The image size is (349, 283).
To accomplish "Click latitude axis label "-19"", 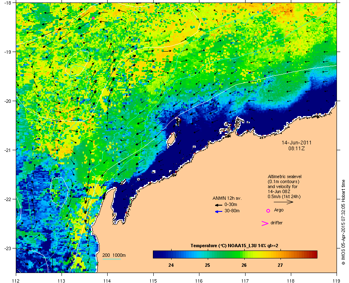I will 7,52.
